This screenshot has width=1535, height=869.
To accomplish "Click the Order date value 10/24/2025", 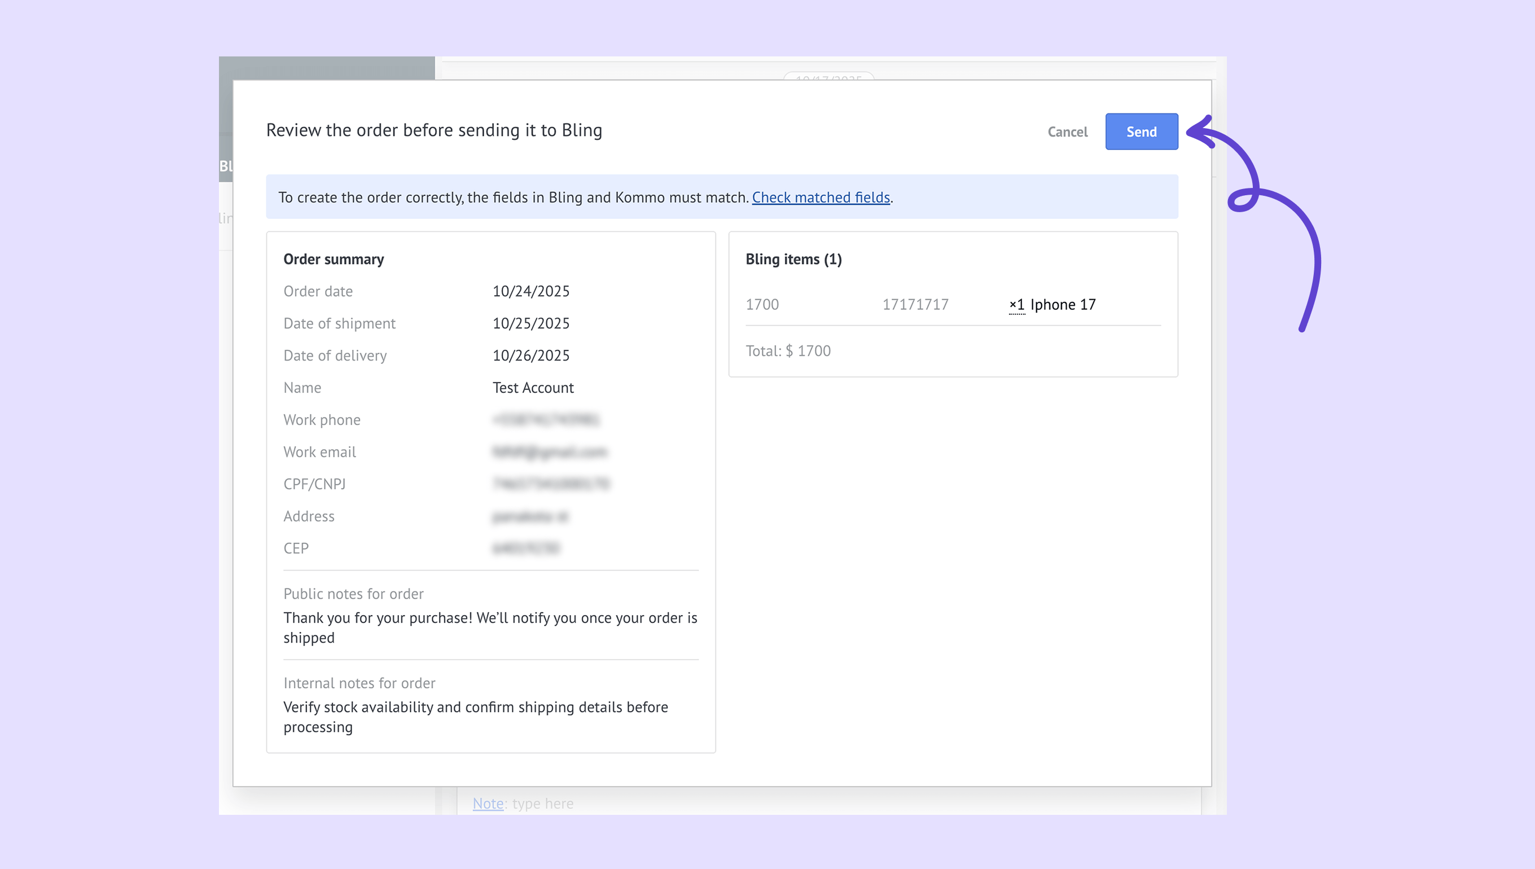I will click(x=530, y=291).
